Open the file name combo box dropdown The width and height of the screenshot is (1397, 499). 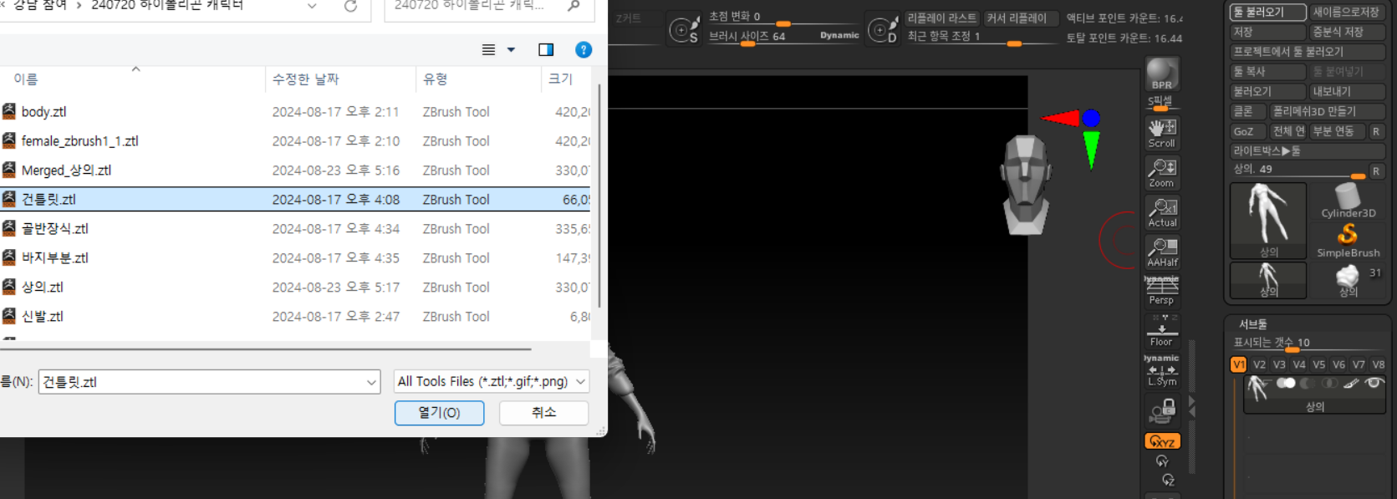point(371,383)
